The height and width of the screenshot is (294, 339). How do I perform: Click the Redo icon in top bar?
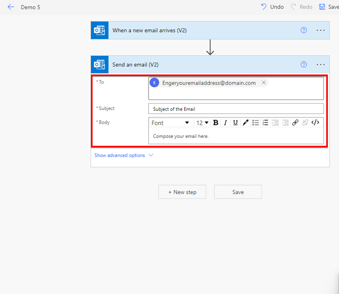coord(293,7)
